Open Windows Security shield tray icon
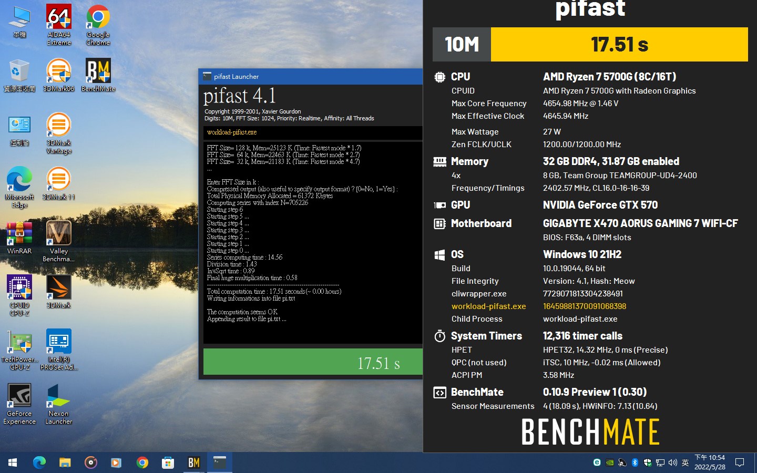This screenshot has height=473, width=757. click(x=647, y=462)
